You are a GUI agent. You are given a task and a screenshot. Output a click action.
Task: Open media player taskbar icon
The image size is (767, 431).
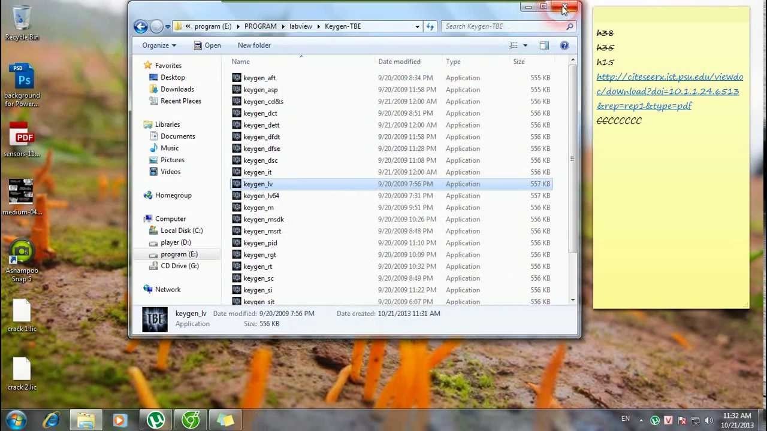pos(120,420)
